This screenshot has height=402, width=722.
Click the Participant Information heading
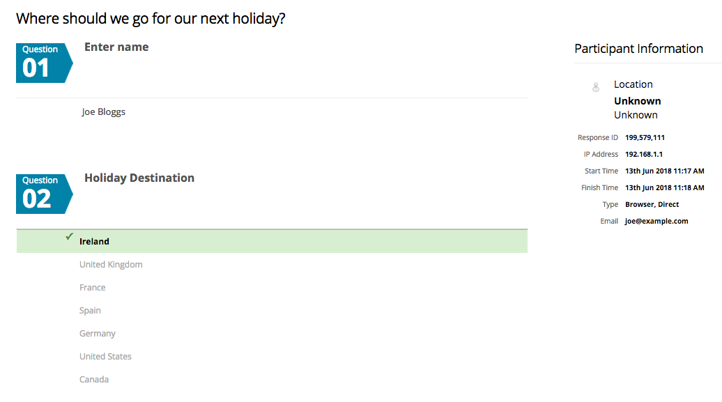(638, 49)
